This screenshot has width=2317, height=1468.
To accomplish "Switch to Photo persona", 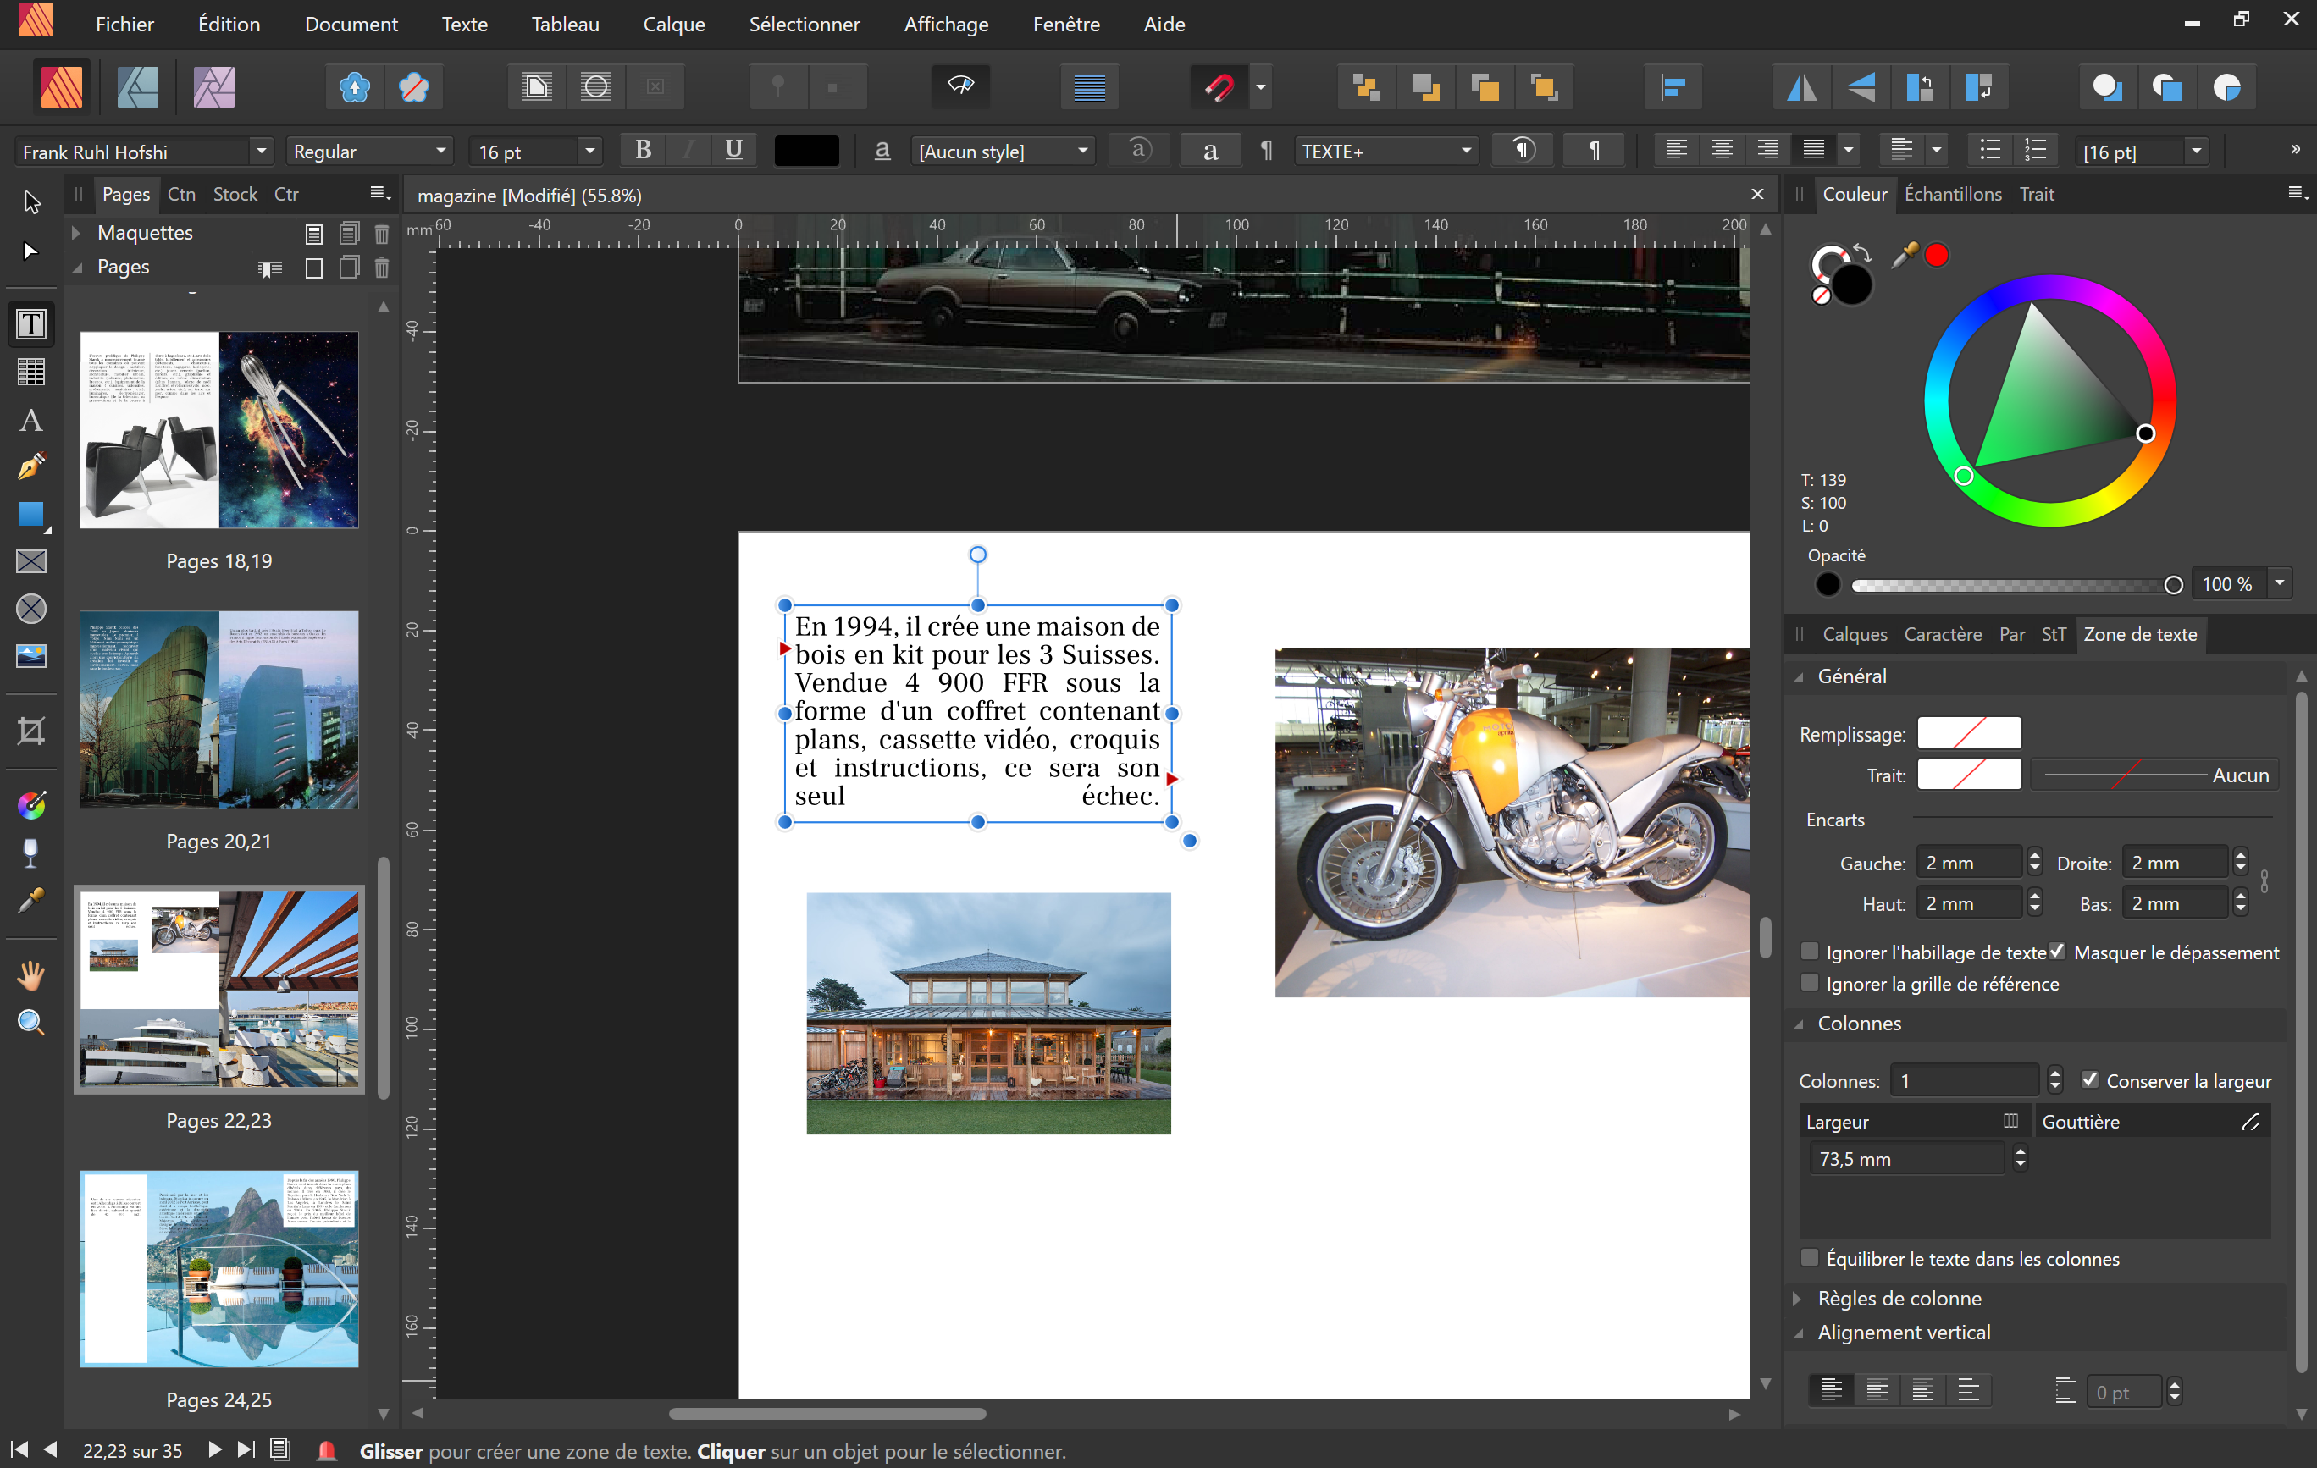I will point(213,87).
